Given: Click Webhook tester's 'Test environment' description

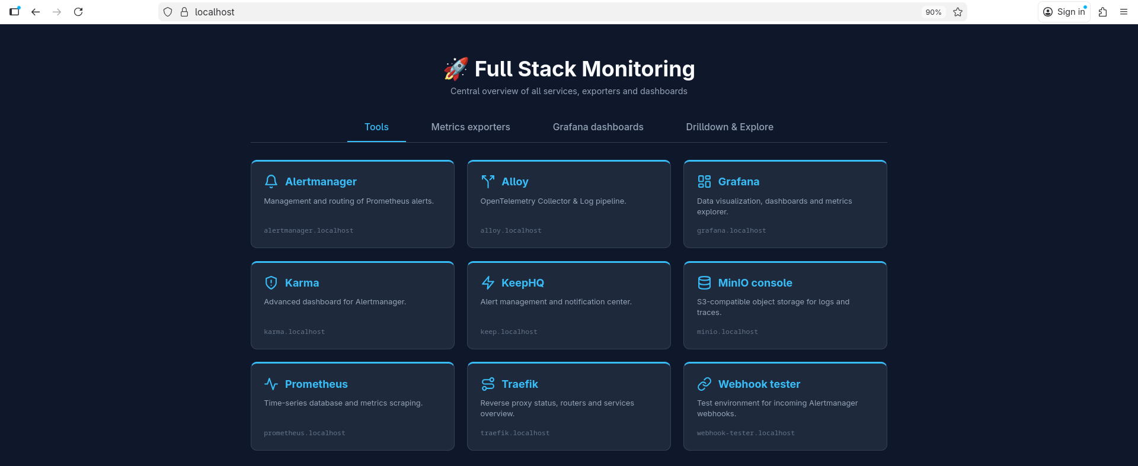Looking at the screenshot, I should [777, 409].
